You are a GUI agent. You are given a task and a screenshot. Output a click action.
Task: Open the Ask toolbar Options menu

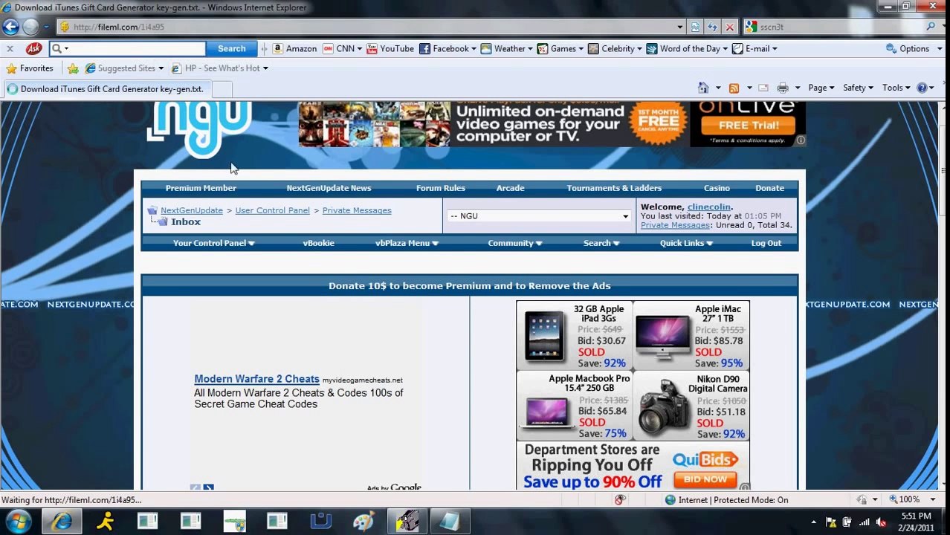point(914,49)
